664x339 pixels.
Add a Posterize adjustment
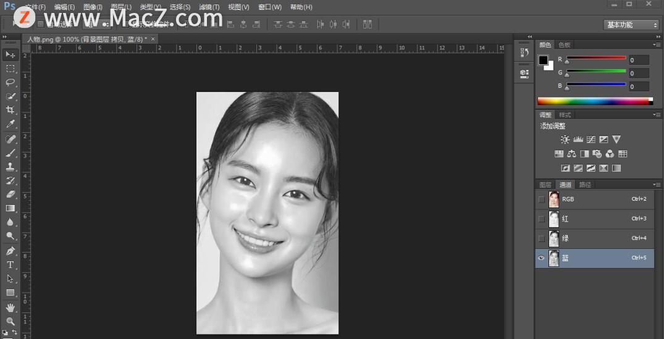[x=578, y=168]
